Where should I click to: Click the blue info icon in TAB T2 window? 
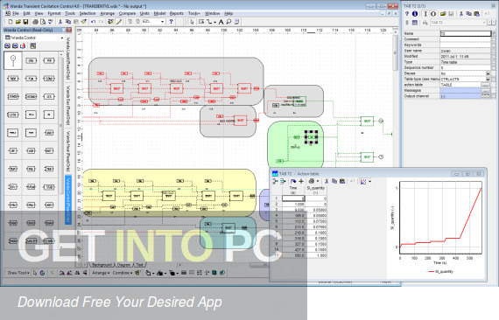tap(415, 14)
